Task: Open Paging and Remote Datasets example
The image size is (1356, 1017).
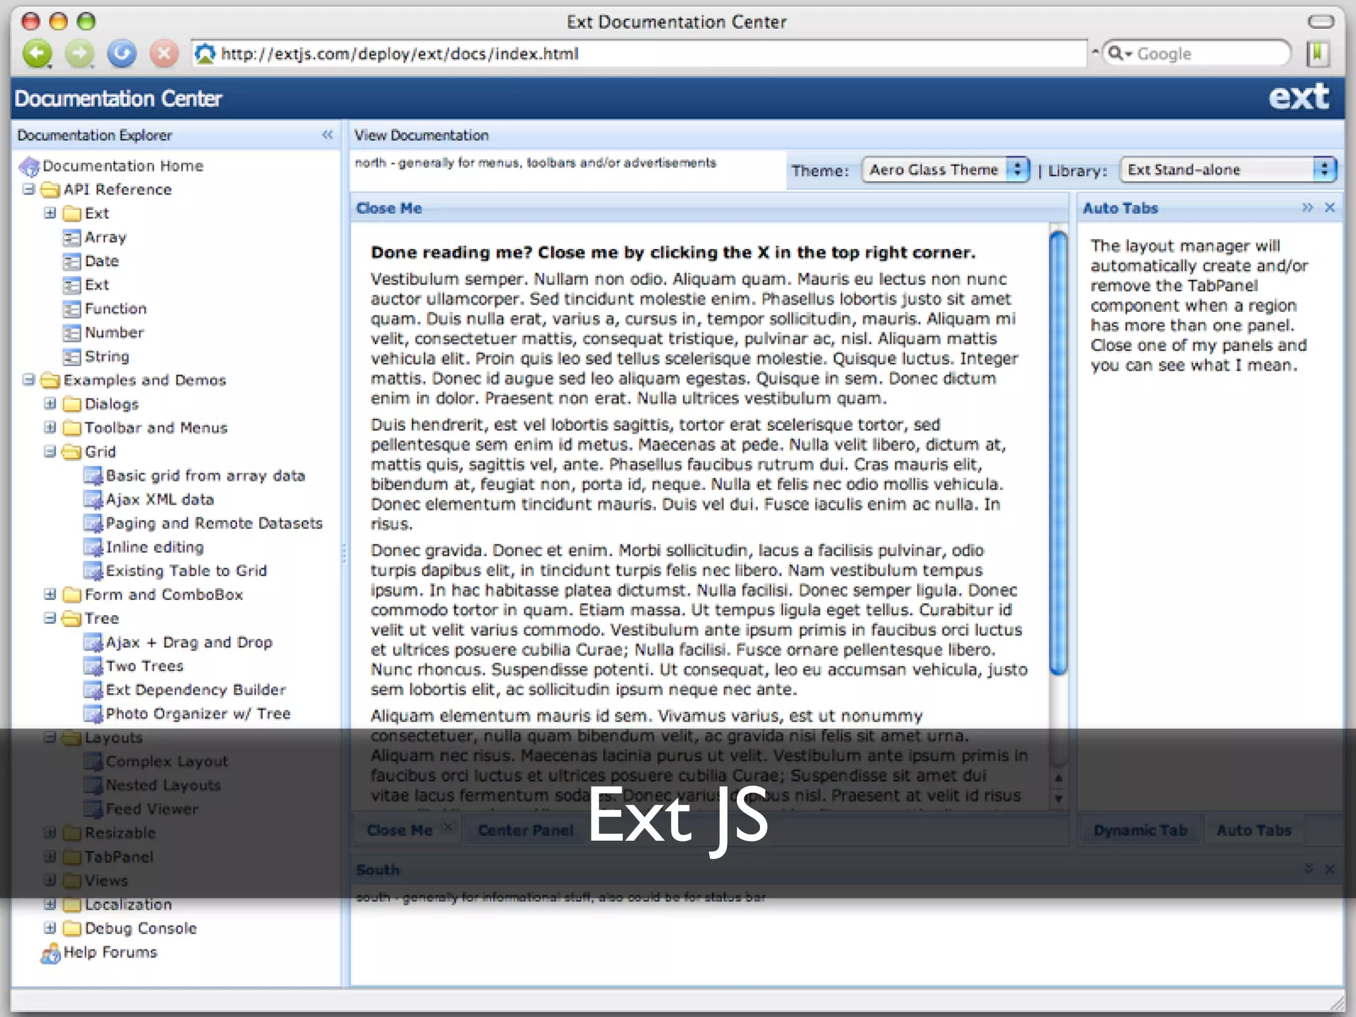Action: pos(214,523)
